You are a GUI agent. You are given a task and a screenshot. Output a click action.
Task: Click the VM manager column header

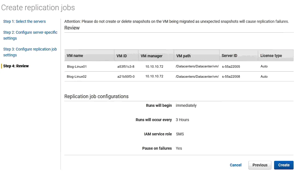click(151, 56)
